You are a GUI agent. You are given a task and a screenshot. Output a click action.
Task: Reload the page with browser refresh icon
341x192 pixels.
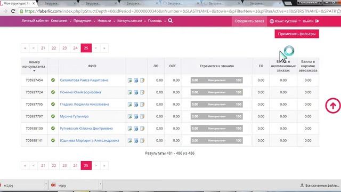point(13,11)
